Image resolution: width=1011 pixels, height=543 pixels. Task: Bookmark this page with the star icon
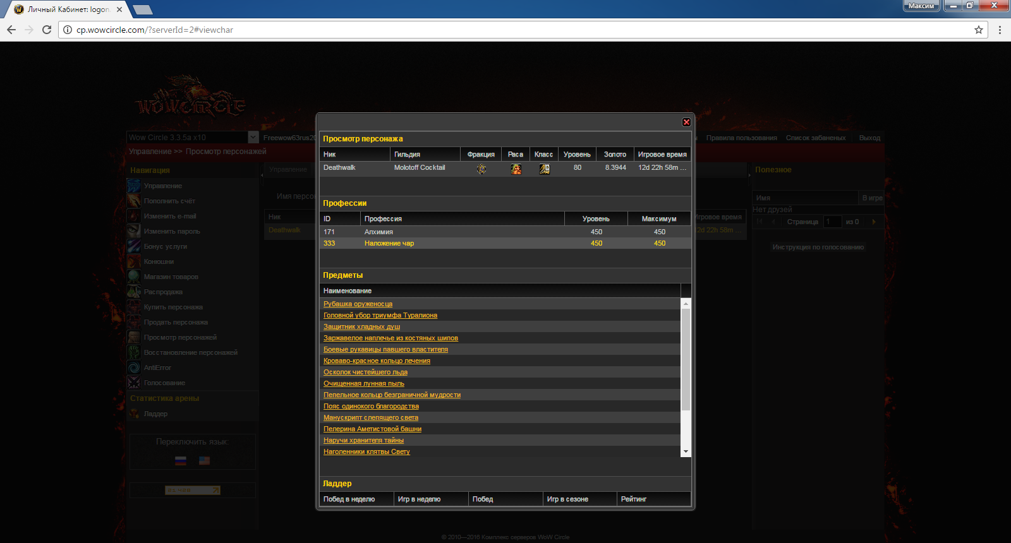(979, 30)
